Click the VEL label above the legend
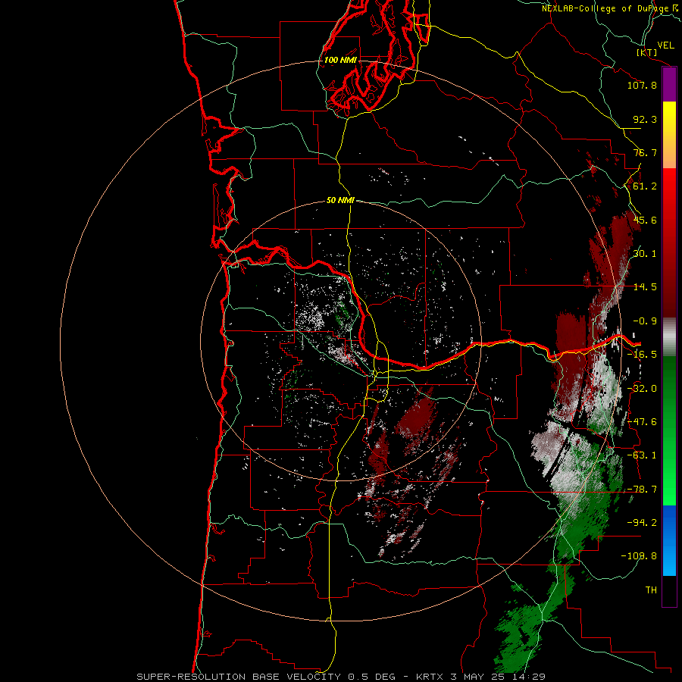Screen dimensions: 682x682 tap(665, 45)
